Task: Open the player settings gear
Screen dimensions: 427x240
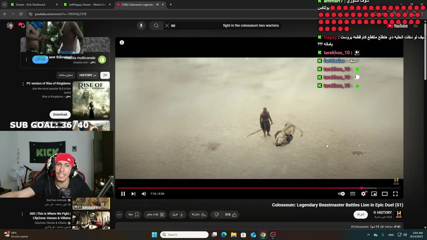Action: tap(363, 194)
